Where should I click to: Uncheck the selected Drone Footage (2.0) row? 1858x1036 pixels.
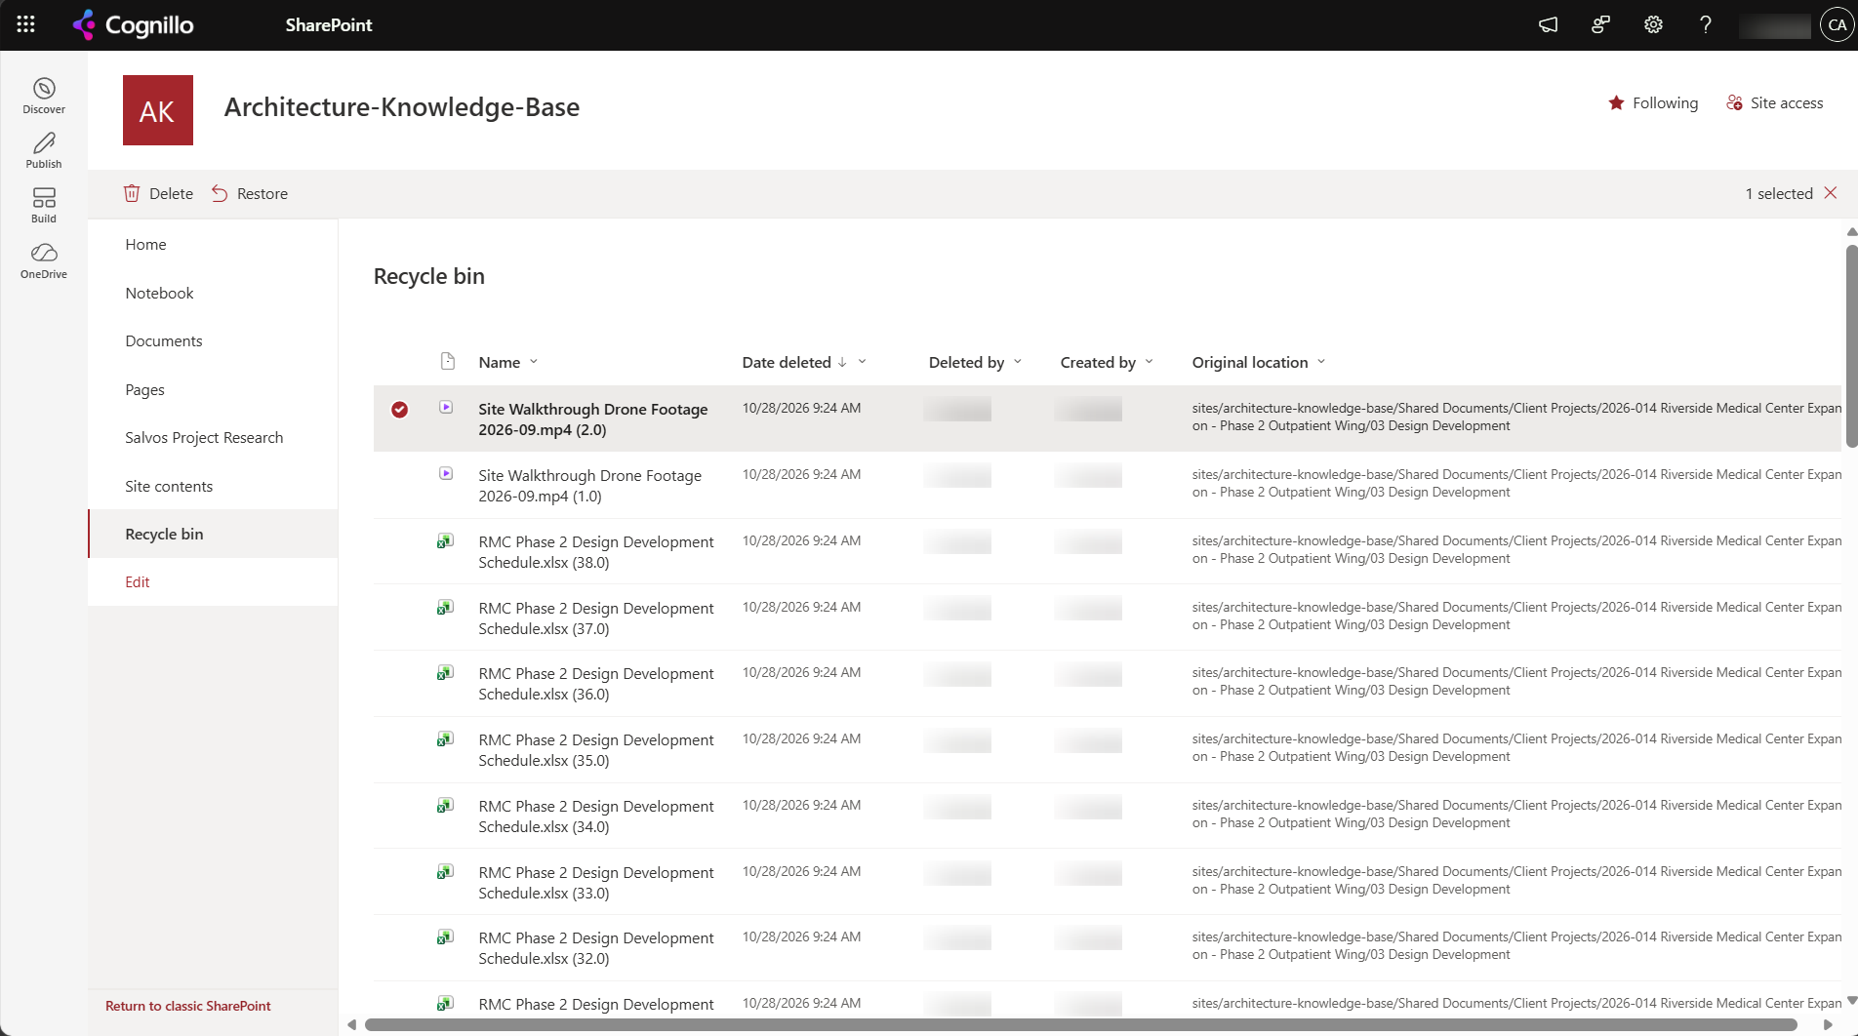click(x=400, y=410)
